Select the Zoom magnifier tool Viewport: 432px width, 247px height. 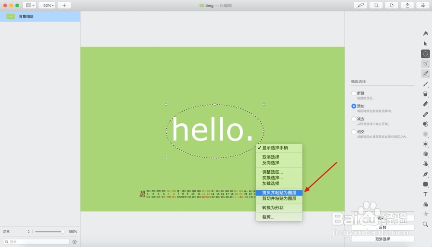click(426, 225)
